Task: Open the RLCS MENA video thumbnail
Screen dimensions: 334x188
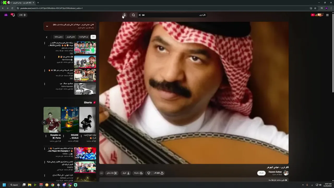Action: coord(85,48)
